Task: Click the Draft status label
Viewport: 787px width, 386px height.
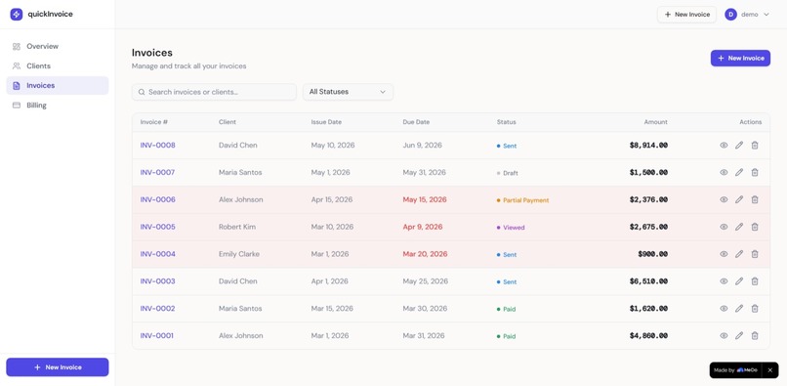Action: [511, 173]
